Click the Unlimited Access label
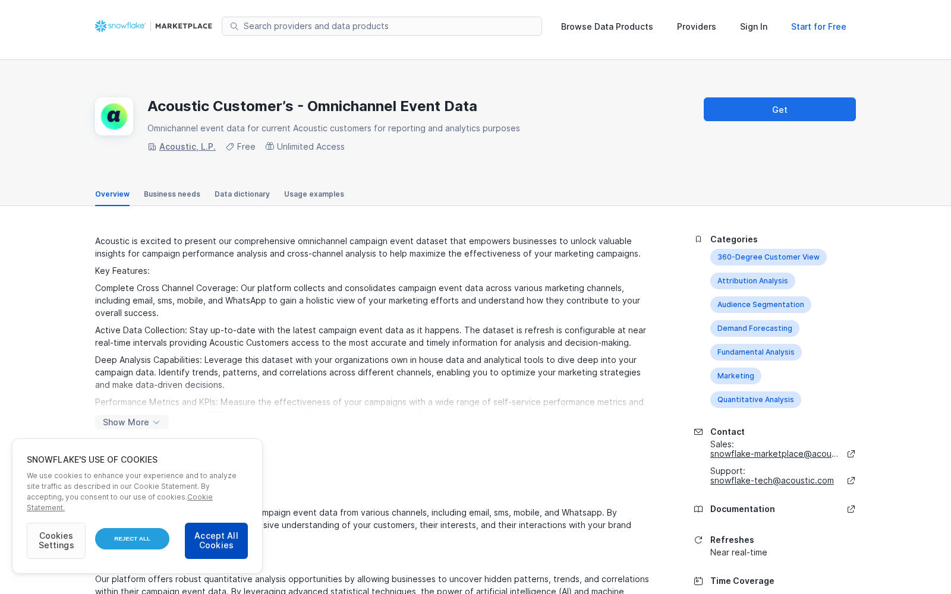The height and width of the screenshot is (594, 951). click(x=310, y=147)
